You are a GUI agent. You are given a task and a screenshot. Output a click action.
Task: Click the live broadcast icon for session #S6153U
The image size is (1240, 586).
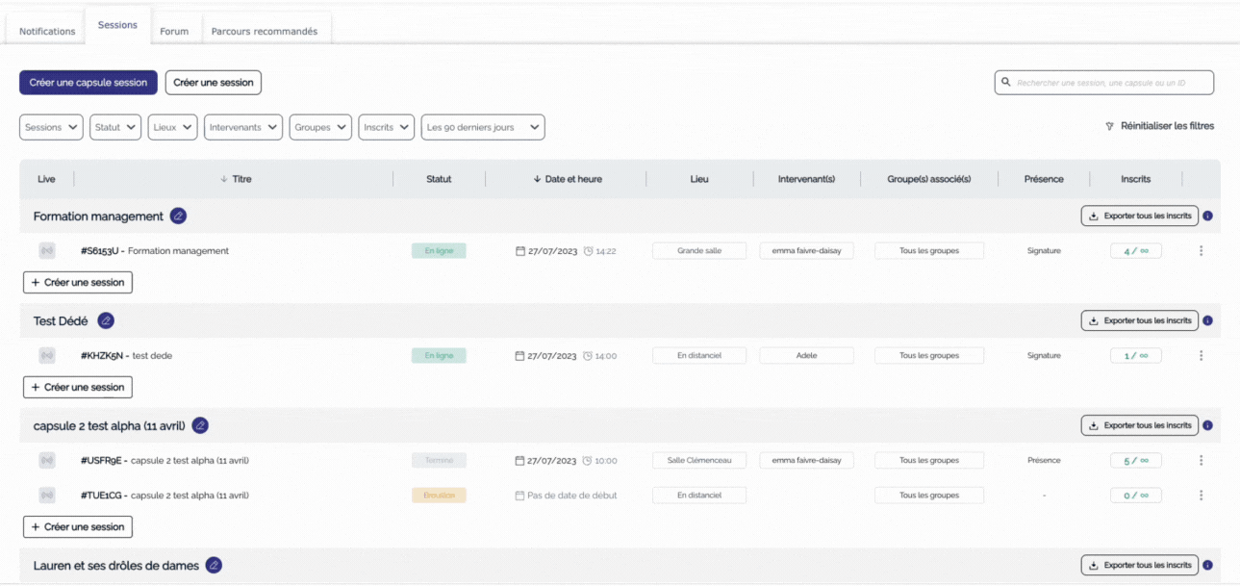[47, 251]
